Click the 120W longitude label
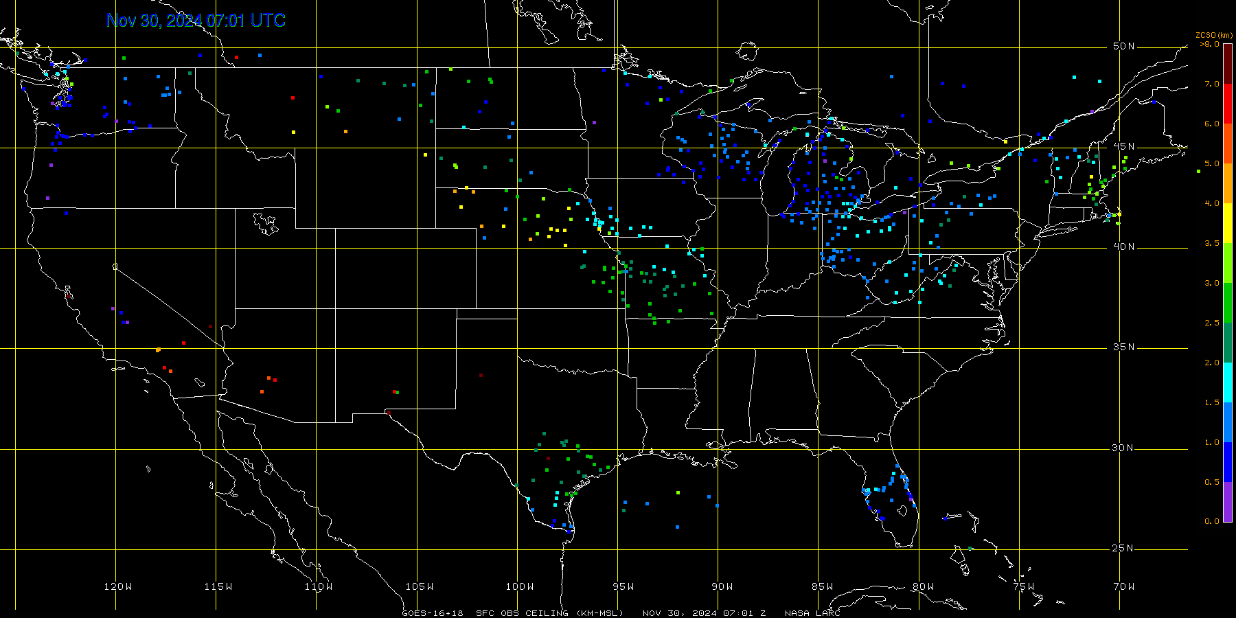Viewport: 1236px width, 618px height. point(118,586)
